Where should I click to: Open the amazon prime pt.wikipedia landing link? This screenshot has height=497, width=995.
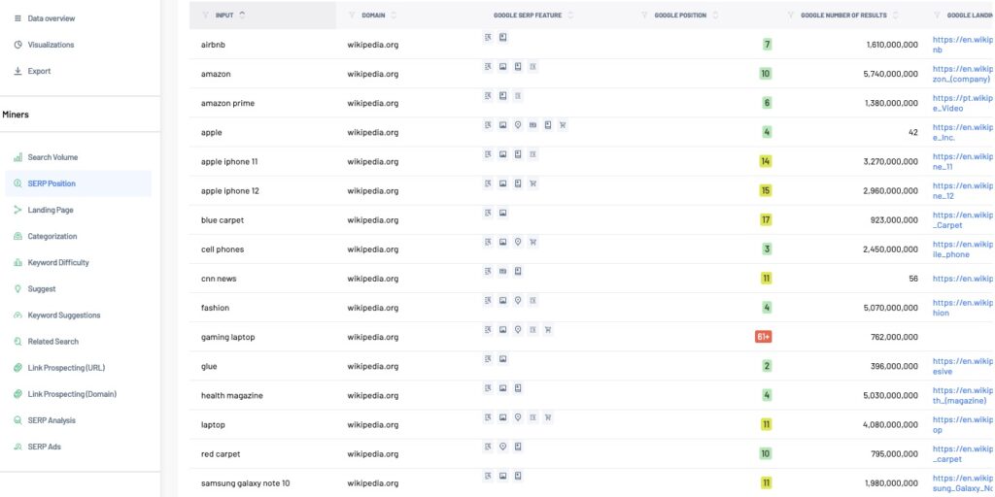click(963, 103)
